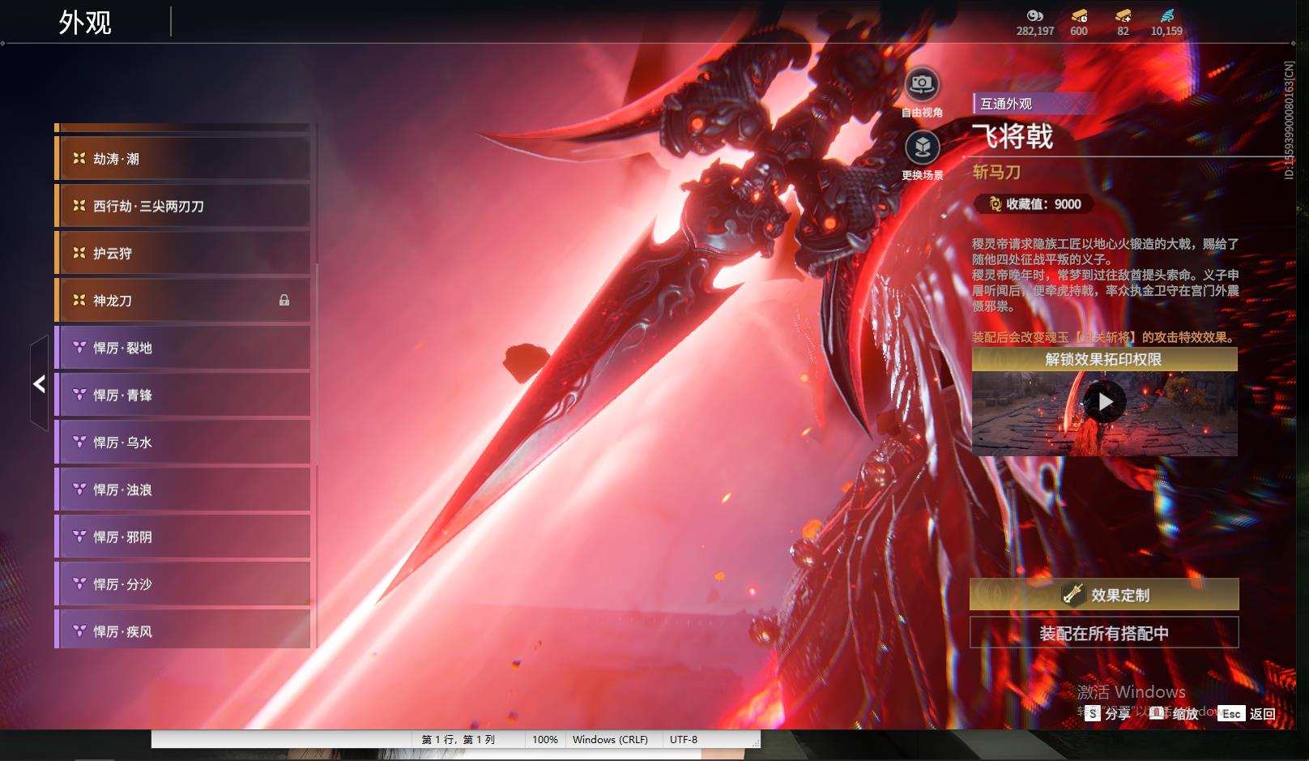
Task: Click the 解锁效果拓印权限 banner
Action: (1104, 359)
